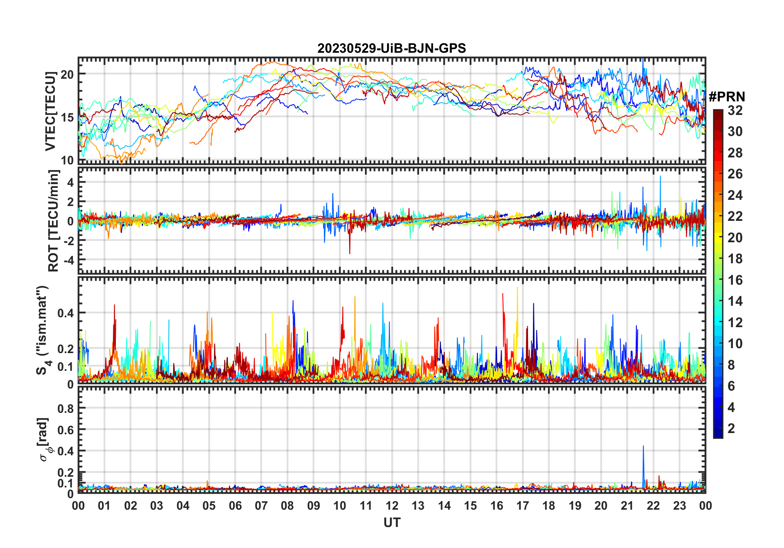The image size is (784, 548).
Task: Click UT axis tick label "13"
Action: point(418,506)
